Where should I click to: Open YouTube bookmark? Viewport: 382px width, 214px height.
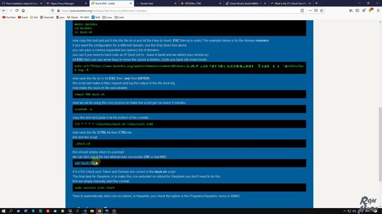[x=9, y=17]
